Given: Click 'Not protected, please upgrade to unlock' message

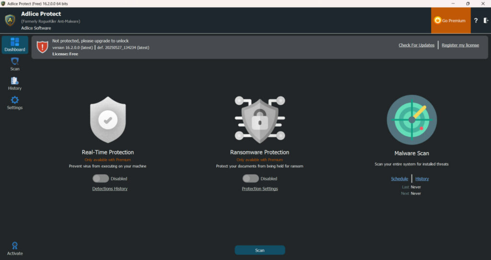Looking at the screenshot, I should (x=91, y=41).
